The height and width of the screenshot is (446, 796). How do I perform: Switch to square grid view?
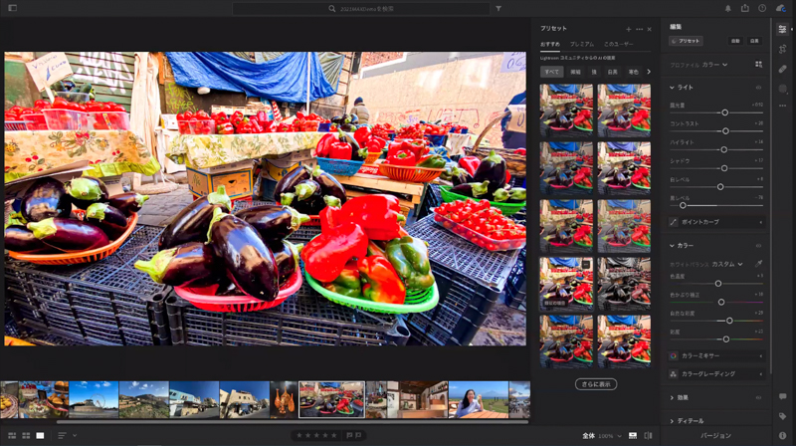(26, 435)
